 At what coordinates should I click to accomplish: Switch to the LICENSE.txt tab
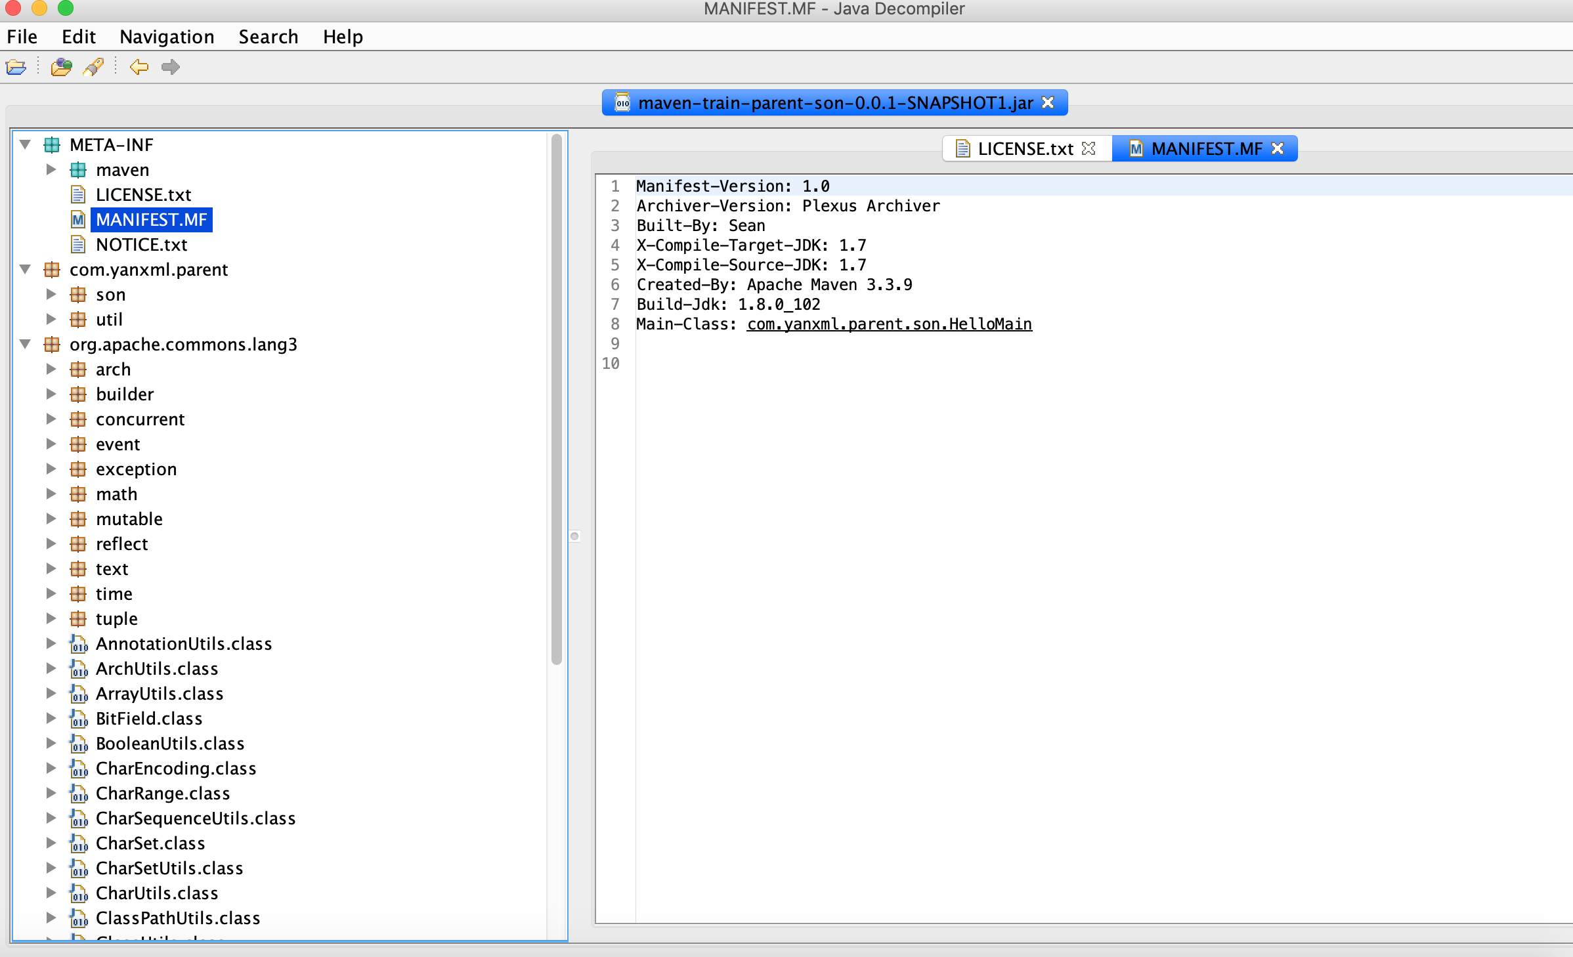point(1024,148)
